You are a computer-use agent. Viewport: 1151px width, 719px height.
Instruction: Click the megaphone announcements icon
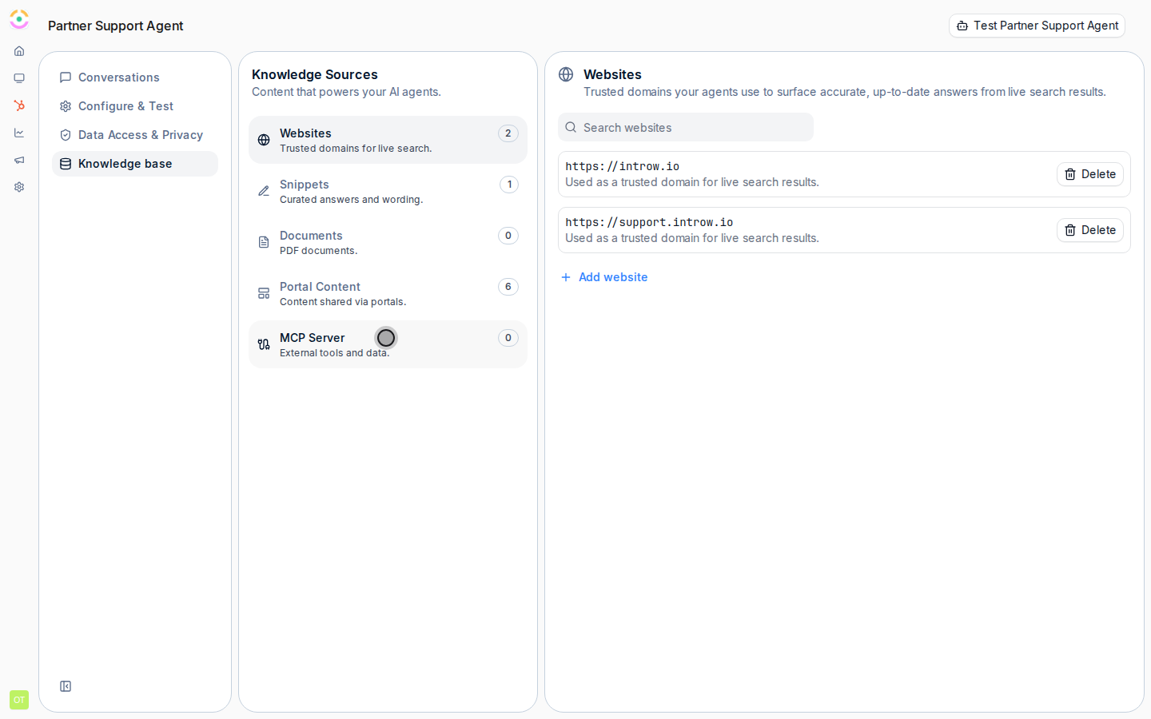tap(19, 160)
